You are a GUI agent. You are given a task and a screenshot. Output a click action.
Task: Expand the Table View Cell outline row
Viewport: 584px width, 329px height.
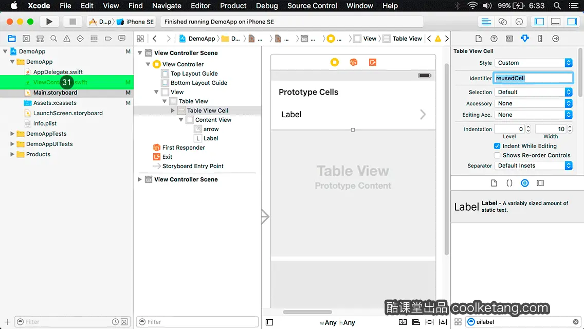coord(172,111)
